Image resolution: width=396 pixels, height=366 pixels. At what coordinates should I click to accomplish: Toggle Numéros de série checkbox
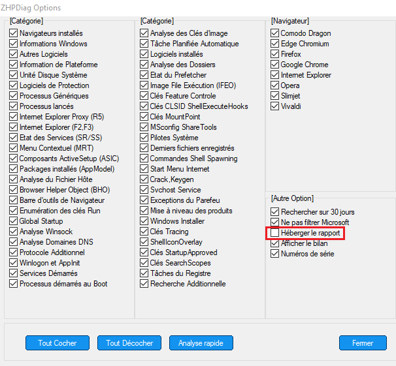coord(275,254)
